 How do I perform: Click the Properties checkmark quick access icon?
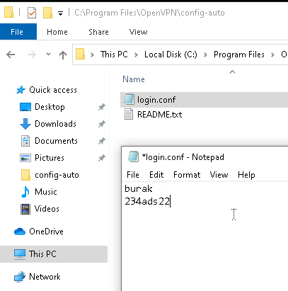(32, 13)
